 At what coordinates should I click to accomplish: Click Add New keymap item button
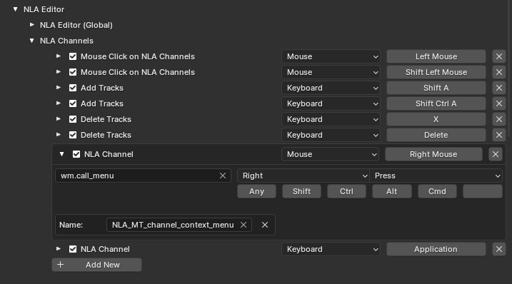(x=96, y=265)
